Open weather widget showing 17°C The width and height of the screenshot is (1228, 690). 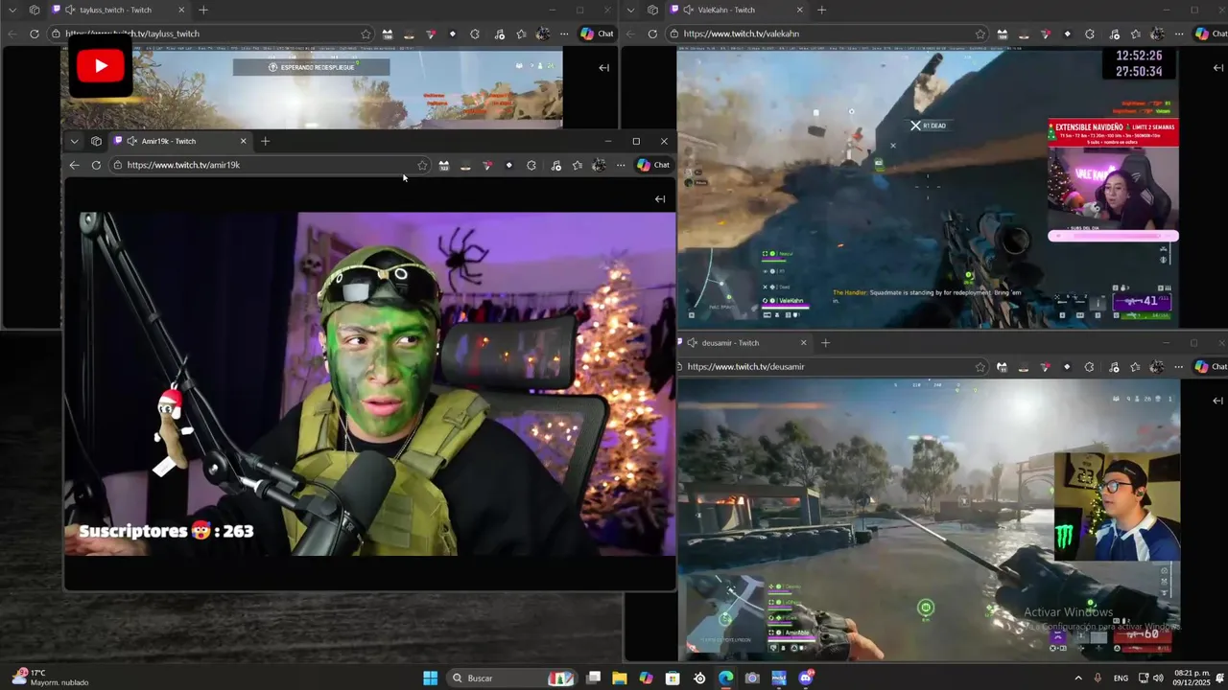tap(51, 678)
